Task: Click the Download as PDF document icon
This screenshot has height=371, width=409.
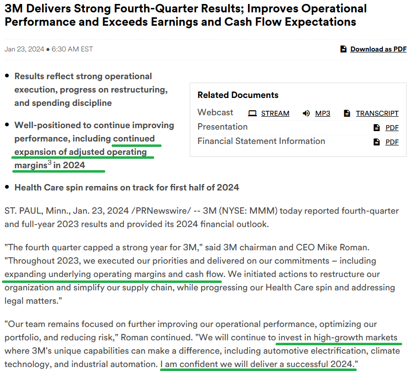Action: (x=343, y=49)
